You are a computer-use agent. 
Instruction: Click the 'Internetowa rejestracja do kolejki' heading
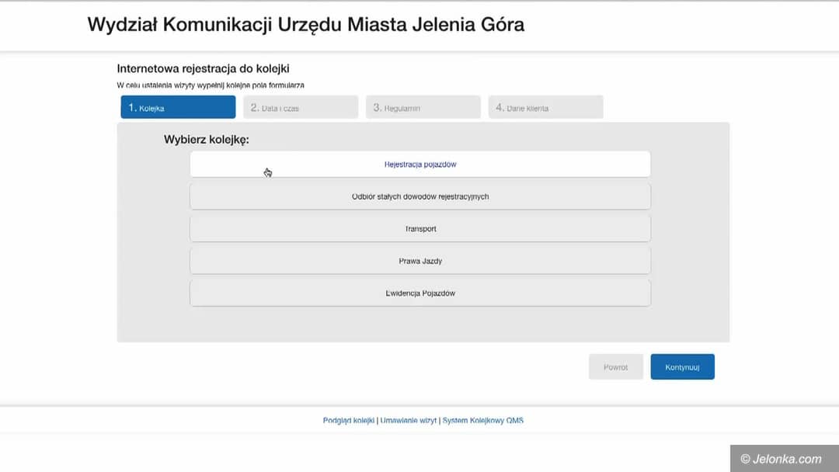click(203, 68)
